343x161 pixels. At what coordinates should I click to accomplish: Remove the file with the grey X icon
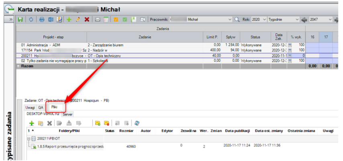(49, 123)
